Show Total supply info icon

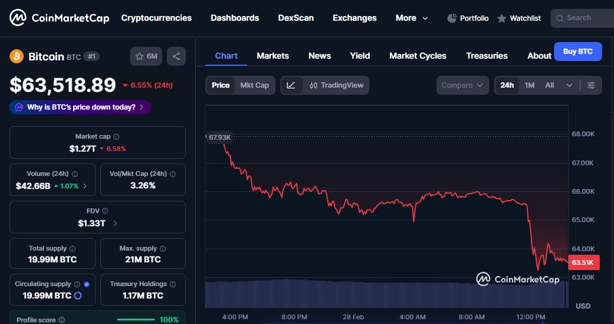pyautogui.click(x=72, y=249)
